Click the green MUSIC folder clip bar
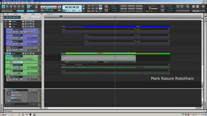207x116 pixels. pyautogui.click(x=116, y=53)
